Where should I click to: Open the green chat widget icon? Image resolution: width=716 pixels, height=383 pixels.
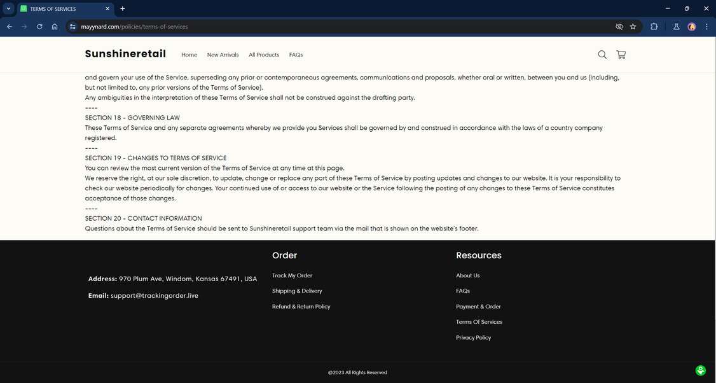700,370
